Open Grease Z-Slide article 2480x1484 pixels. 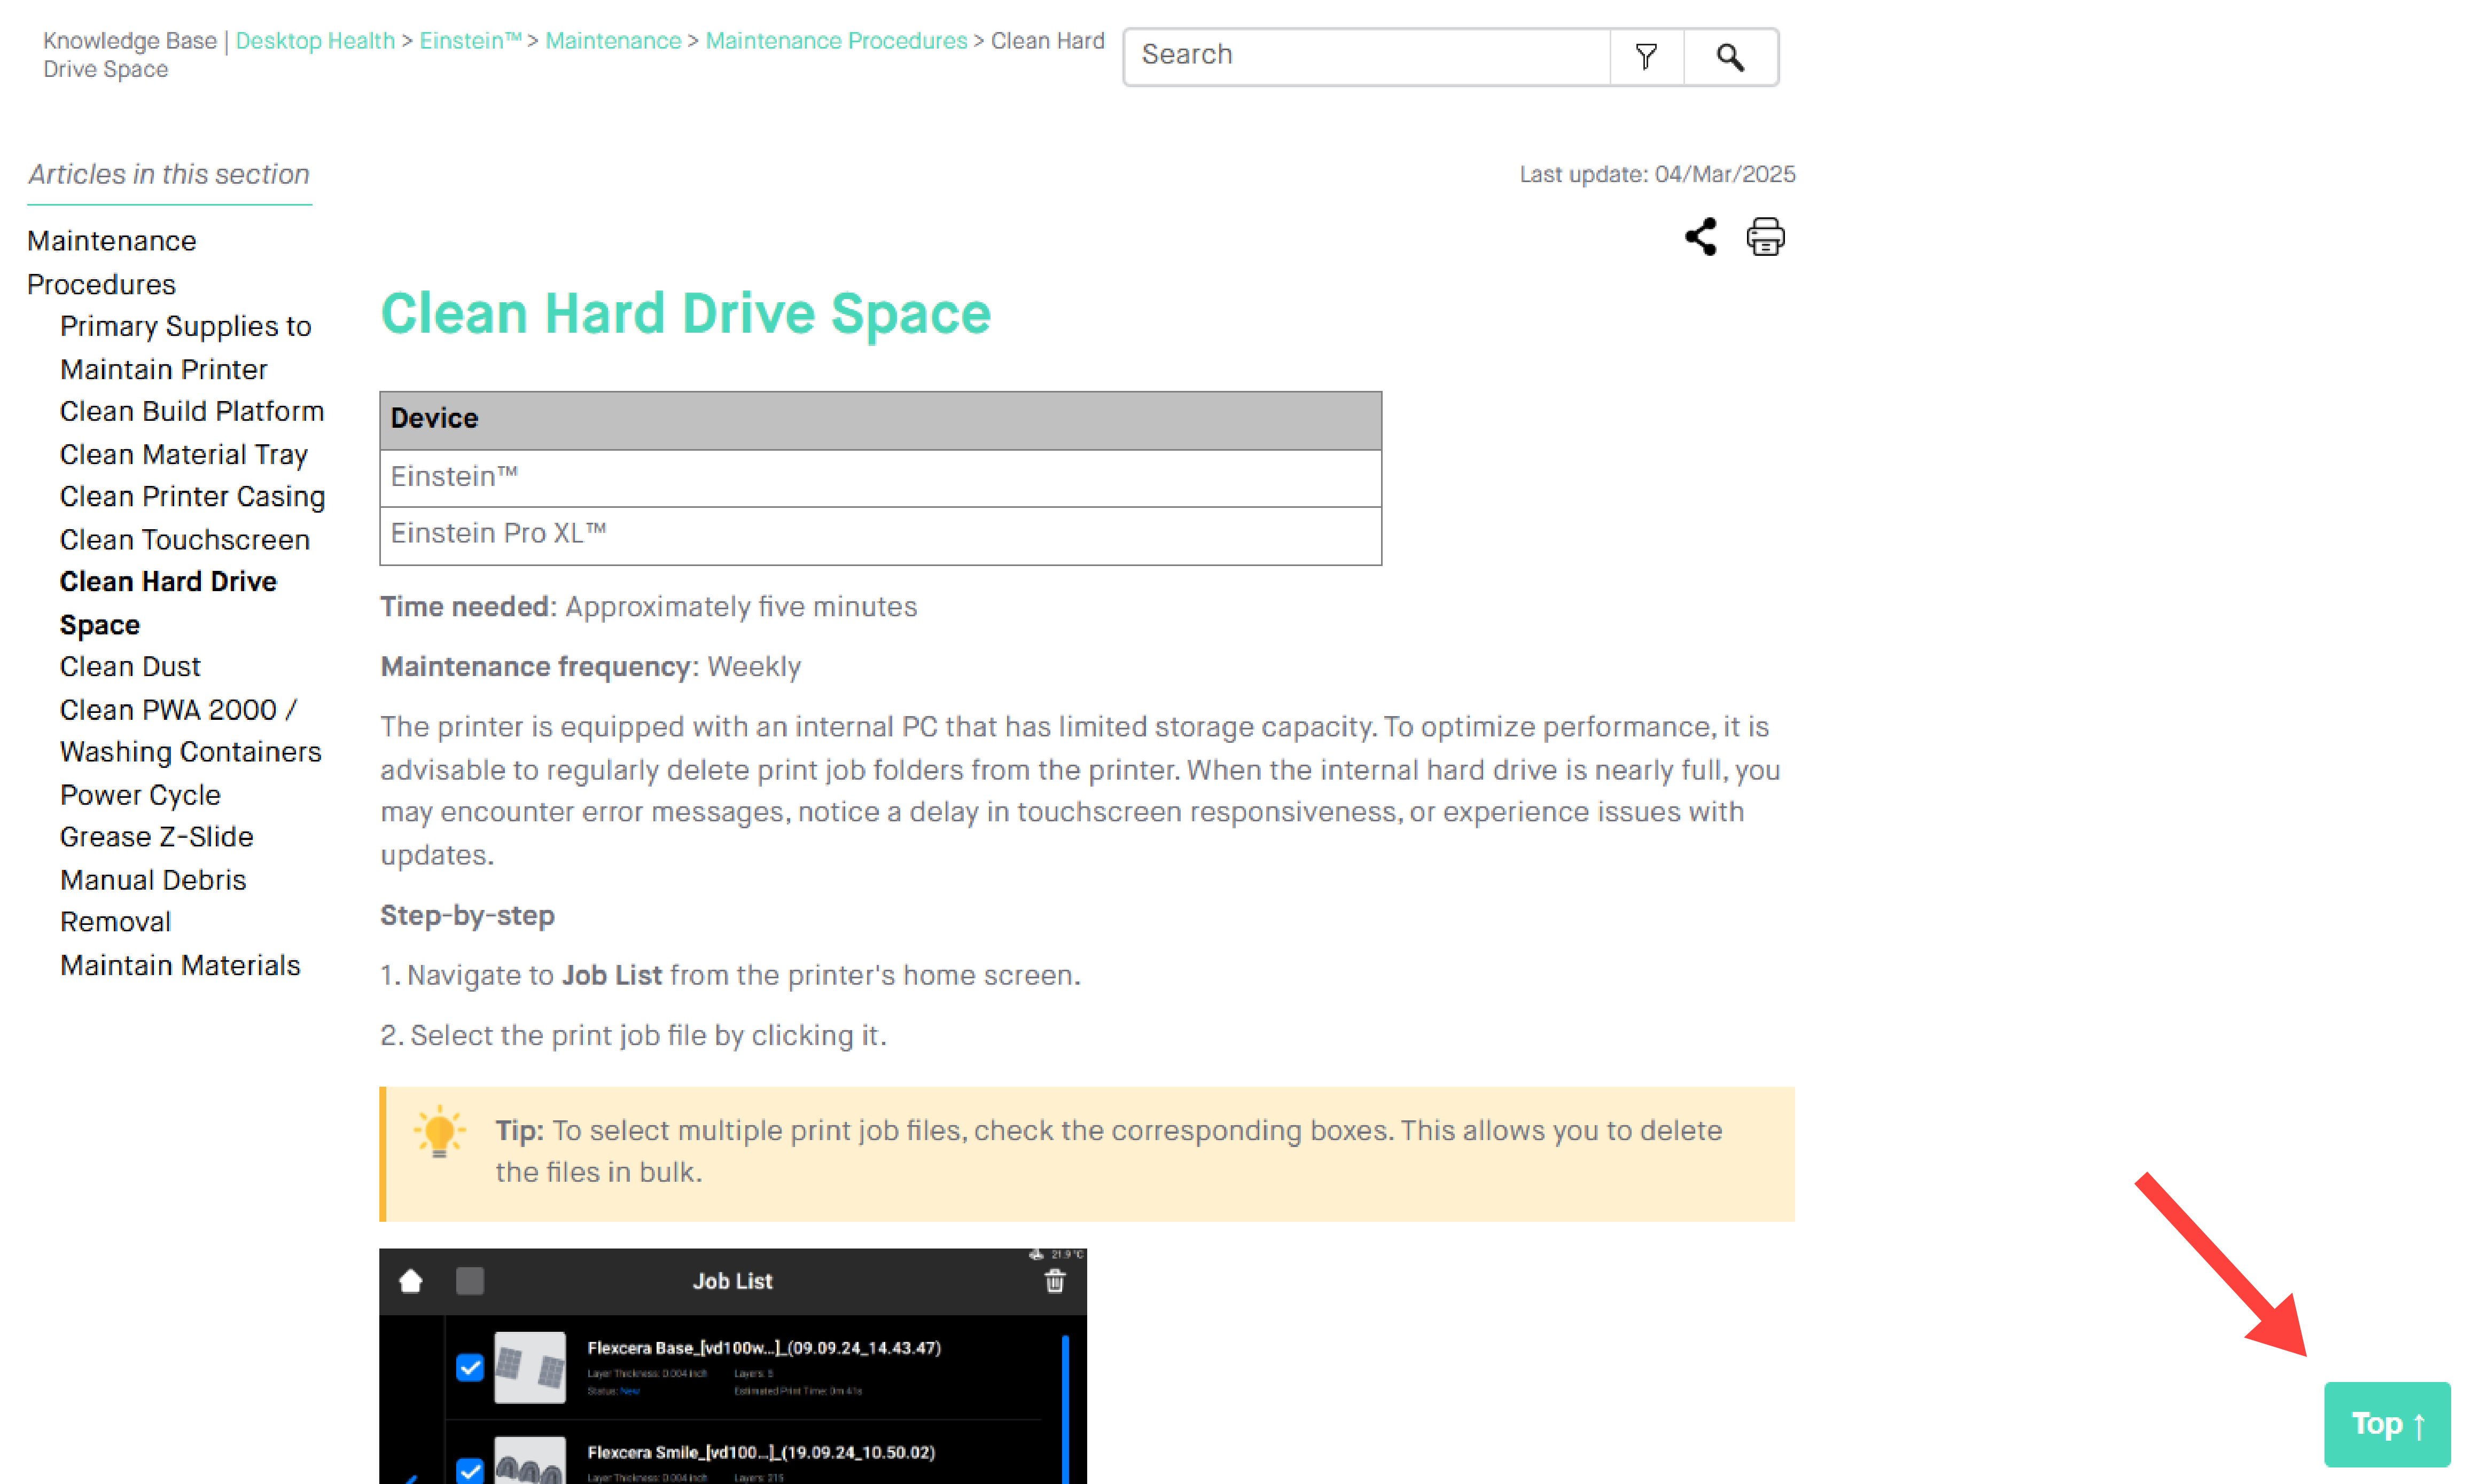pyautogui.click(x=157, y=837)
